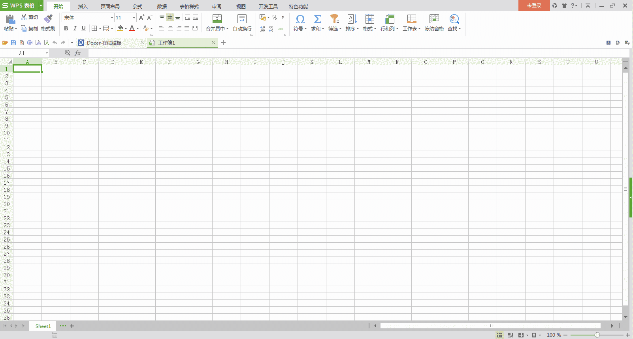Screen dimensions: 633x339
Task: Select the Sheet1 worksheet tab
Action: [x=43, y=326]
